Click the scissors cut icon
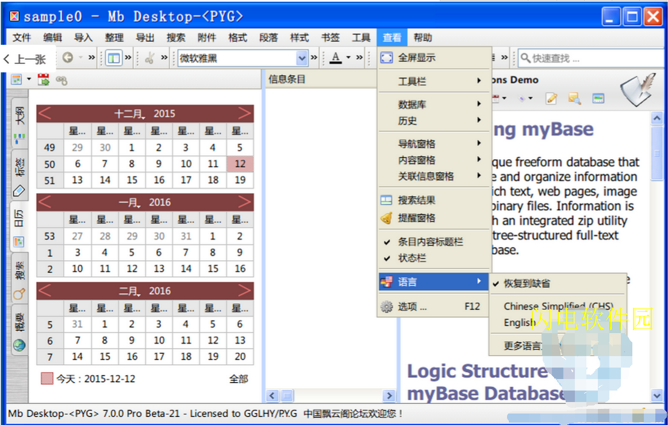668x425 pixels. pos(149,58)
